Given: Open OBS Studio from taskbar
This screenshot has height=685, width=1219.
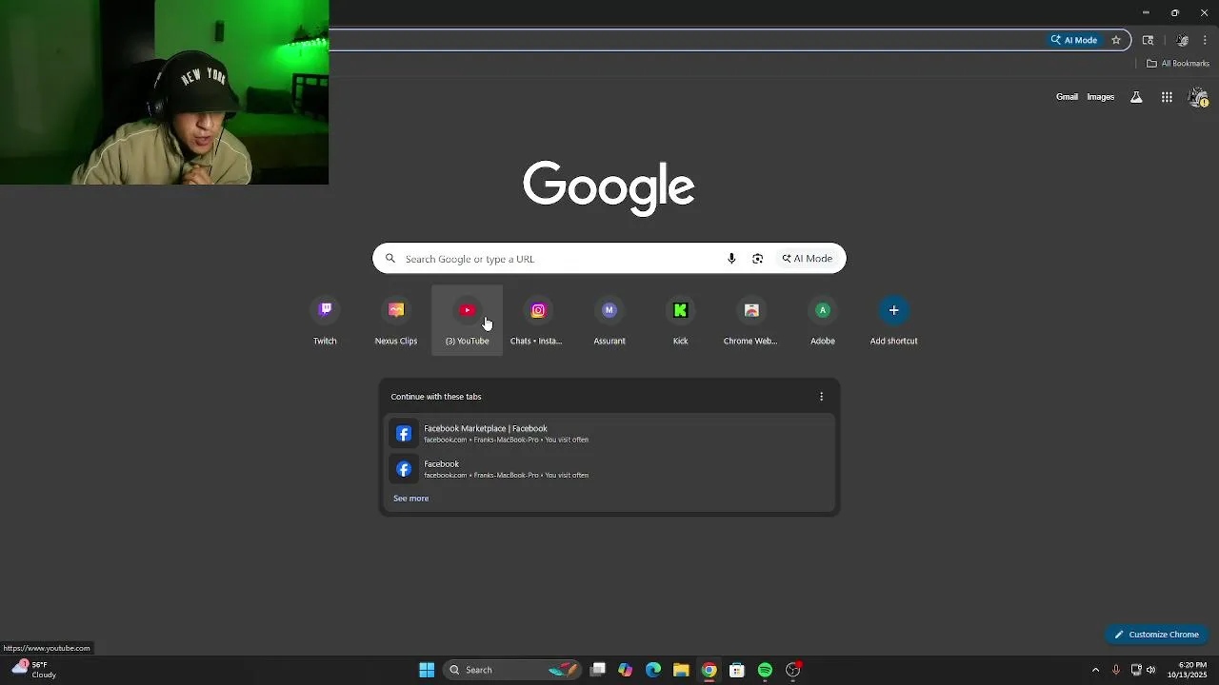Looking at the screenshot, I should (792, 670).
